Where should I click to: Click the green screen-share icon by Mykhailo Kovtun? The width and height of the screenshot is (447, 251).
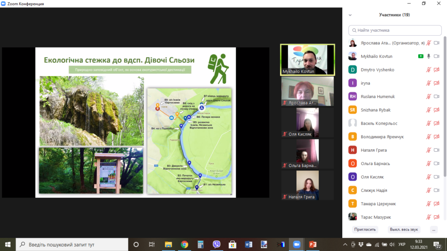click(420, 56)
